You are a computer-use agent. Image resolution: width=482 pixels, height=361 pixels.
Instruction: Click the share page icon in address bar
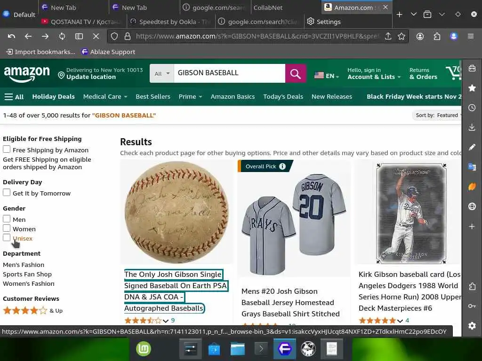pyautogui.click(x=388, y=36)
